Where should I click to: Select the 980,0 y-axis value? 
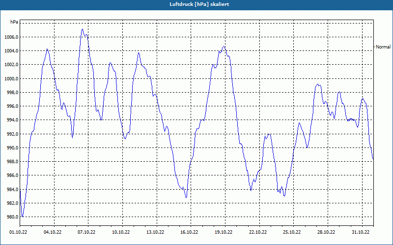coord(12,217)
